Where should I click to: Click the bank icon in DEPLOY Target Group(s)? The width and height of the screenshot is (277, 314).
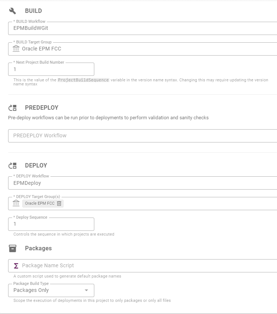[16, 203]
